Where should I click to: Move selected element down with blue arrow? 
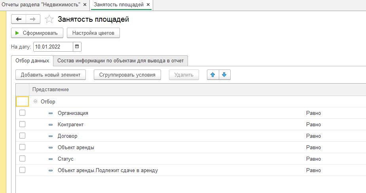coord(224,75)
